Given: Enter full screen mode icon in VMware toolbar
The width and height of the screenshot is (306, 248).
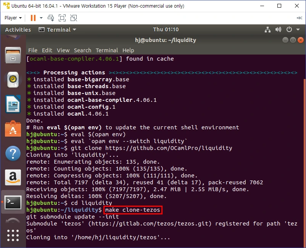Looking at the screenshot, I should click(62, 18).
